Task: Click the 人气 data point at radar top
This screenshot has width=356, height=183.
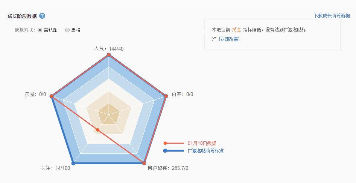Action: point(109,55)
